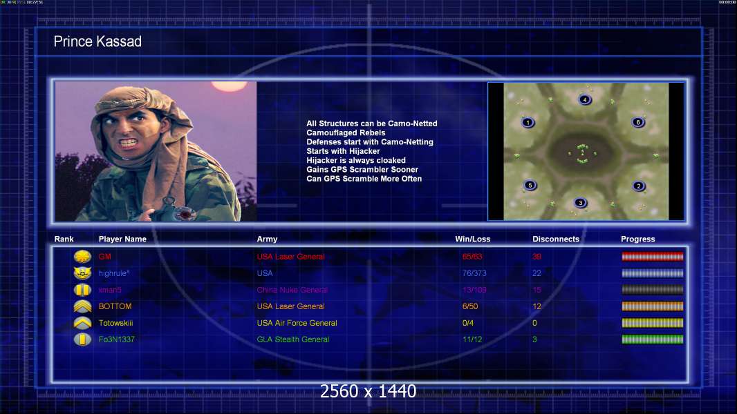Click player name Fo3N1337

click(117, 339)
